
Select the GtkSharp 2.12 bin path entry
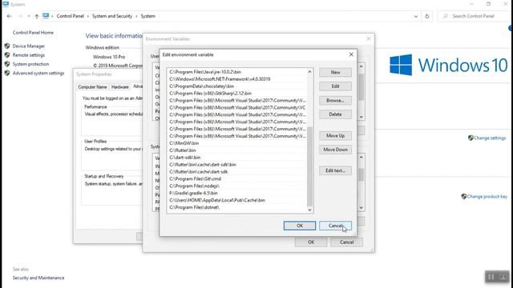(237, 94)
